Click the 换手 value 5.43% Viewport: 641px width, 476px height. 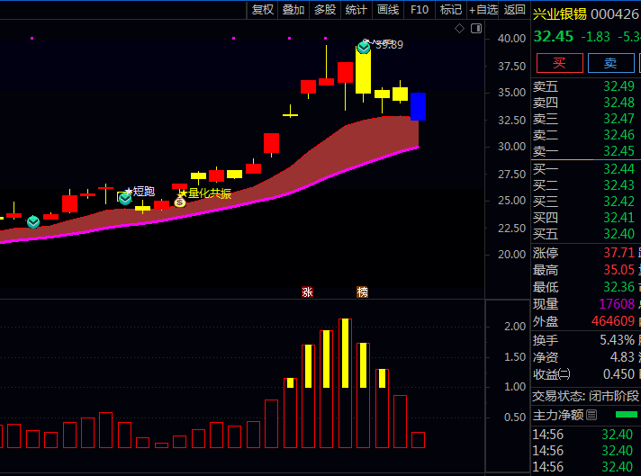[x=617, y=340]
